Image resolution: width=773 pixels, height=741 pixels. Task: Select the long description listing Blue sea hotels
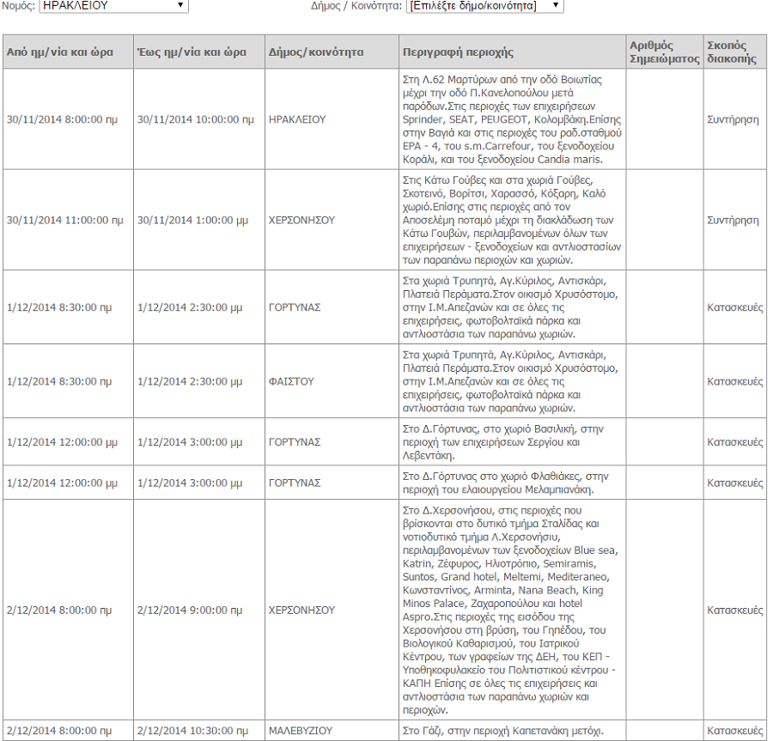(x=512, y=610)
